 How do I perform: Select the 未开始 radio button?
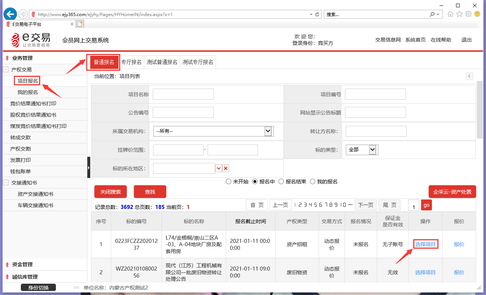pyautogui.click(x=229, y=182)
